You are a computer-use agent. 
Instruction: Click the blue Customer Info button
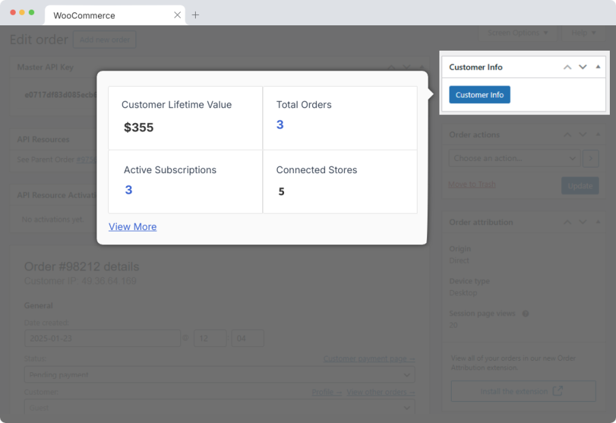[479, 94]
